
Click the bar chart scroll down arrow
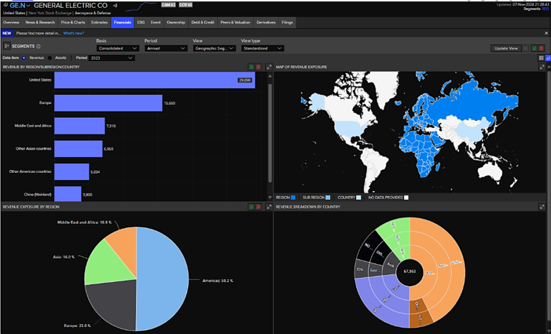click(x=270, y=198)
